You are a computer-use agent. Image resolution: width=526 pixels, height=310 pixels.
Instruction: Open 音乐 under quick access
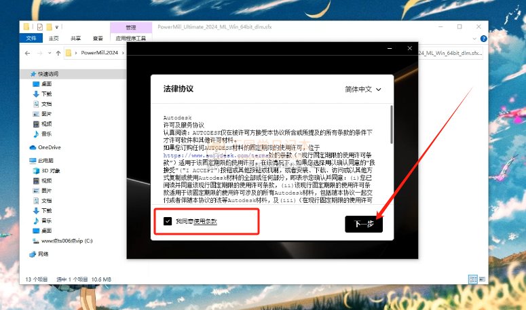click(x=47, y=134)
